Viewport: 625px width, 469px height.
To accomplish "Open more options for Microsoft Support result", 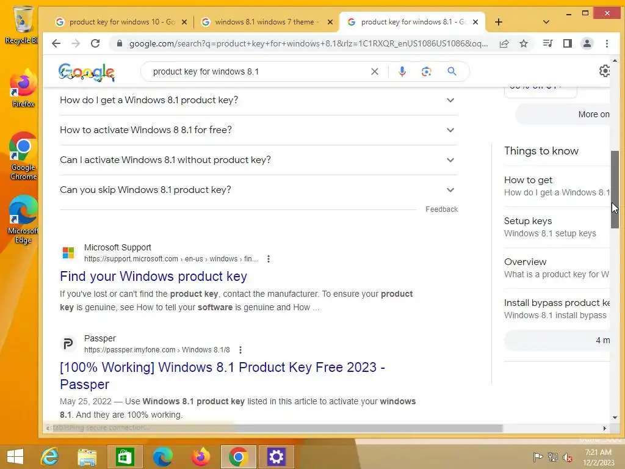I will (269, 259).
